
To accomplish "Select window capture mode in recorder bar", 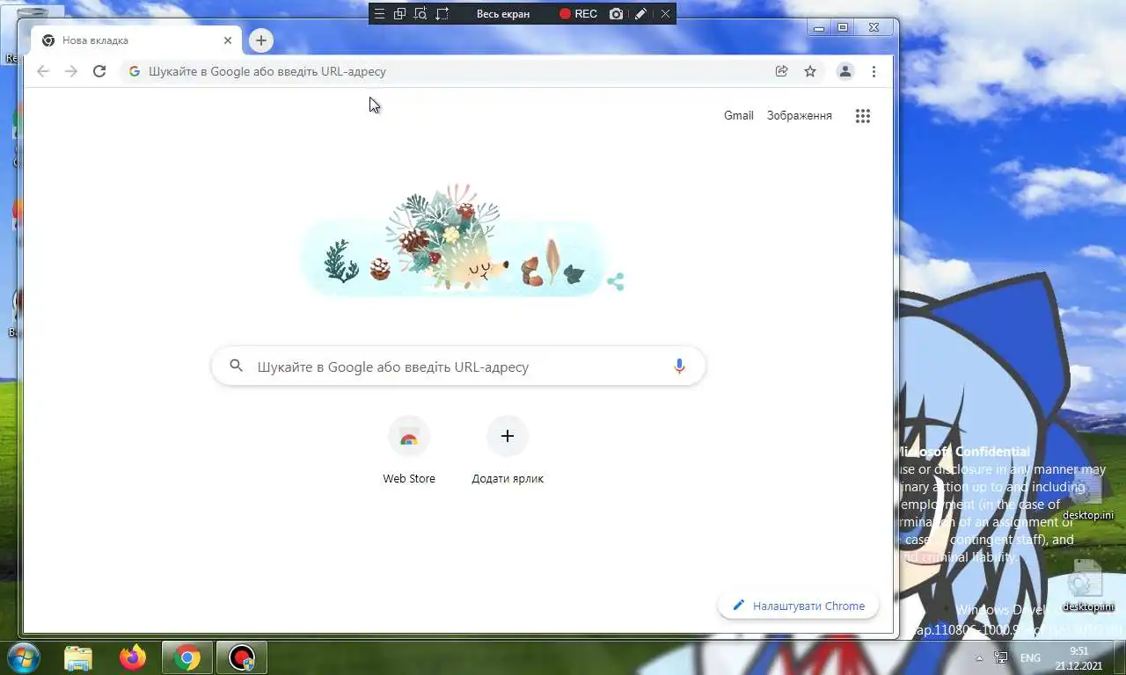I will 399,14.
